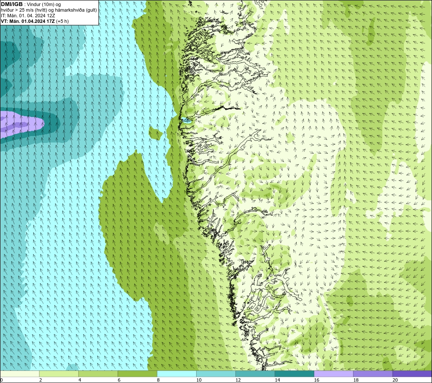Click the legend tick label 12
Screen dimensions: 432x383
pos(238,380)
